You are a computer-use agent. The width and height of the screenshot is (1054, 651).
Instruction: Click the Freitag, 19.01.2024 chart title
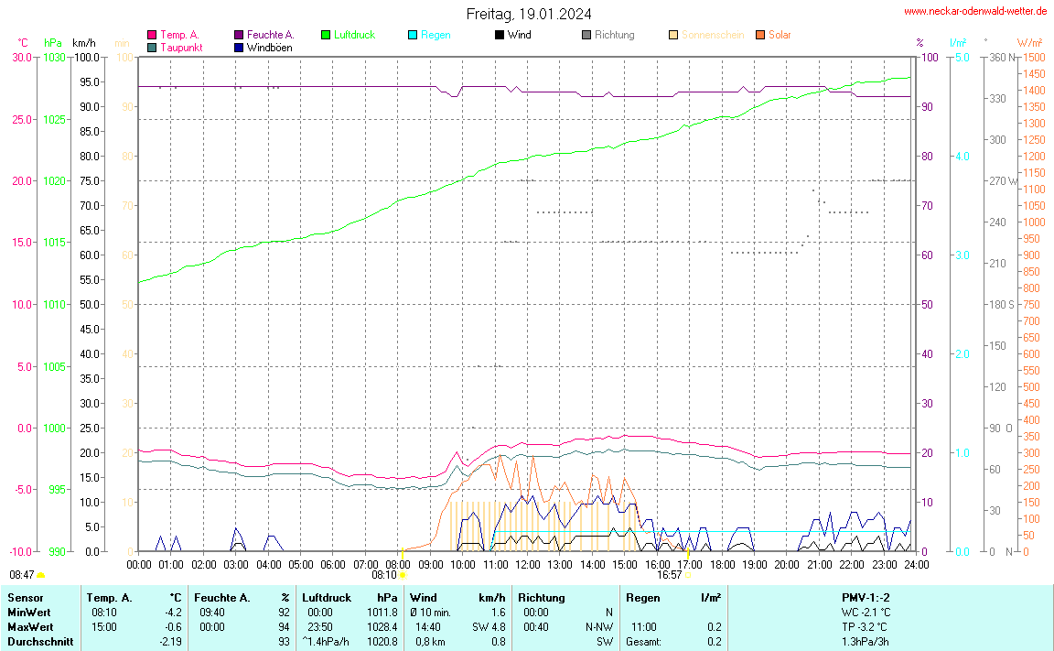tap(528, 14)
